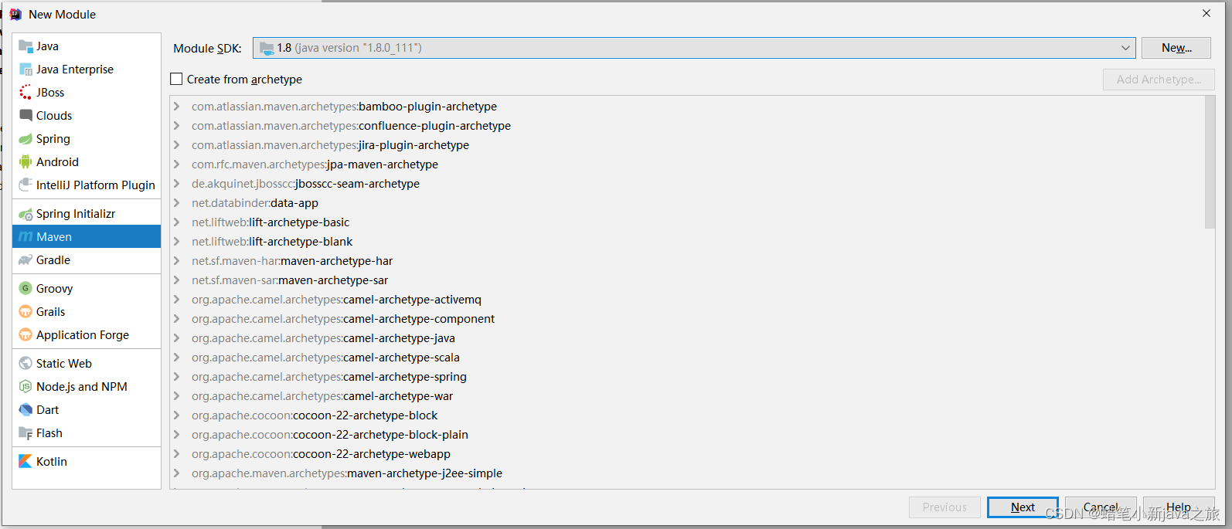The image size is (1232, 529).
Task: Open the Module SDK dropdown
Action: [694, 48]
